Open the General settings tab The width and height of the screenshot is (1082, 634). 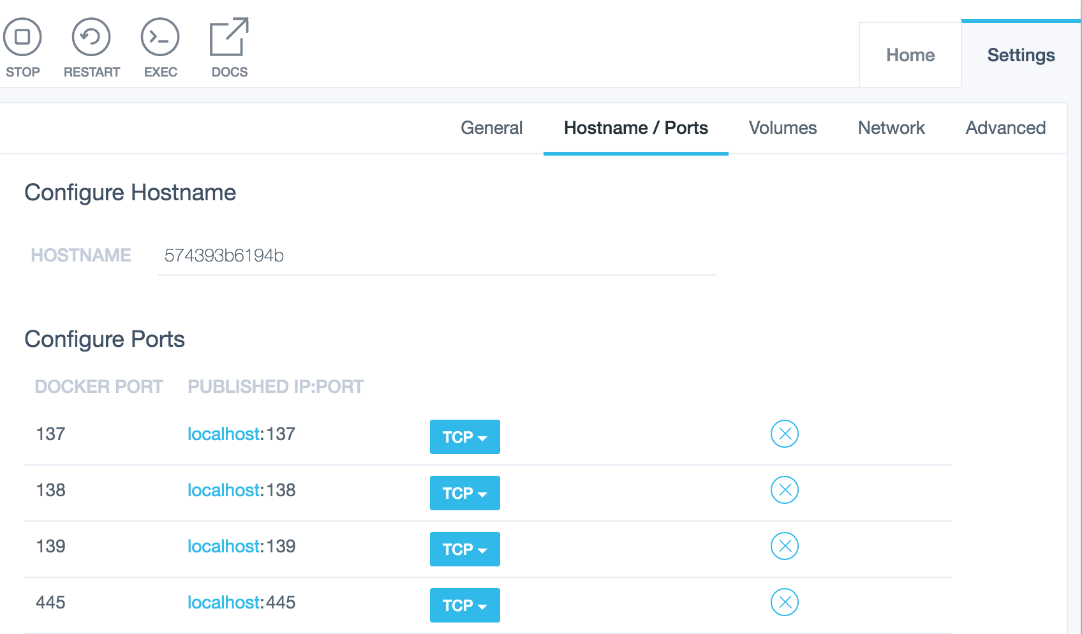point(491,128)
